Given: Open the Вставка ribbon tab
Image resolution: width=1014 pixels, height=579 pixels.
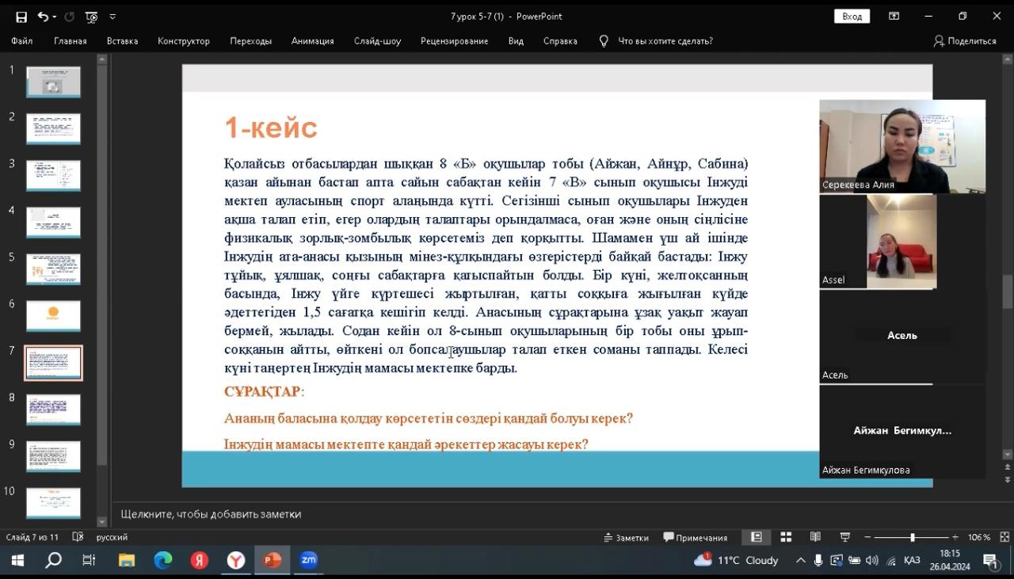Looking at the screenshot, I should (x=122, y=41).
